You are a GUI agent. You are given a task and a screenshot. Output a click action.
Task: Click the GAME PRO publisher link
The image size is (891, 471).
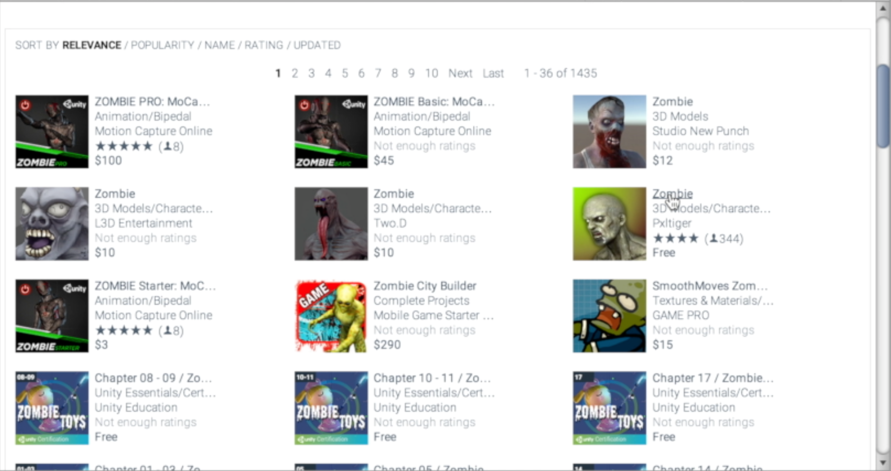point(681,315)
